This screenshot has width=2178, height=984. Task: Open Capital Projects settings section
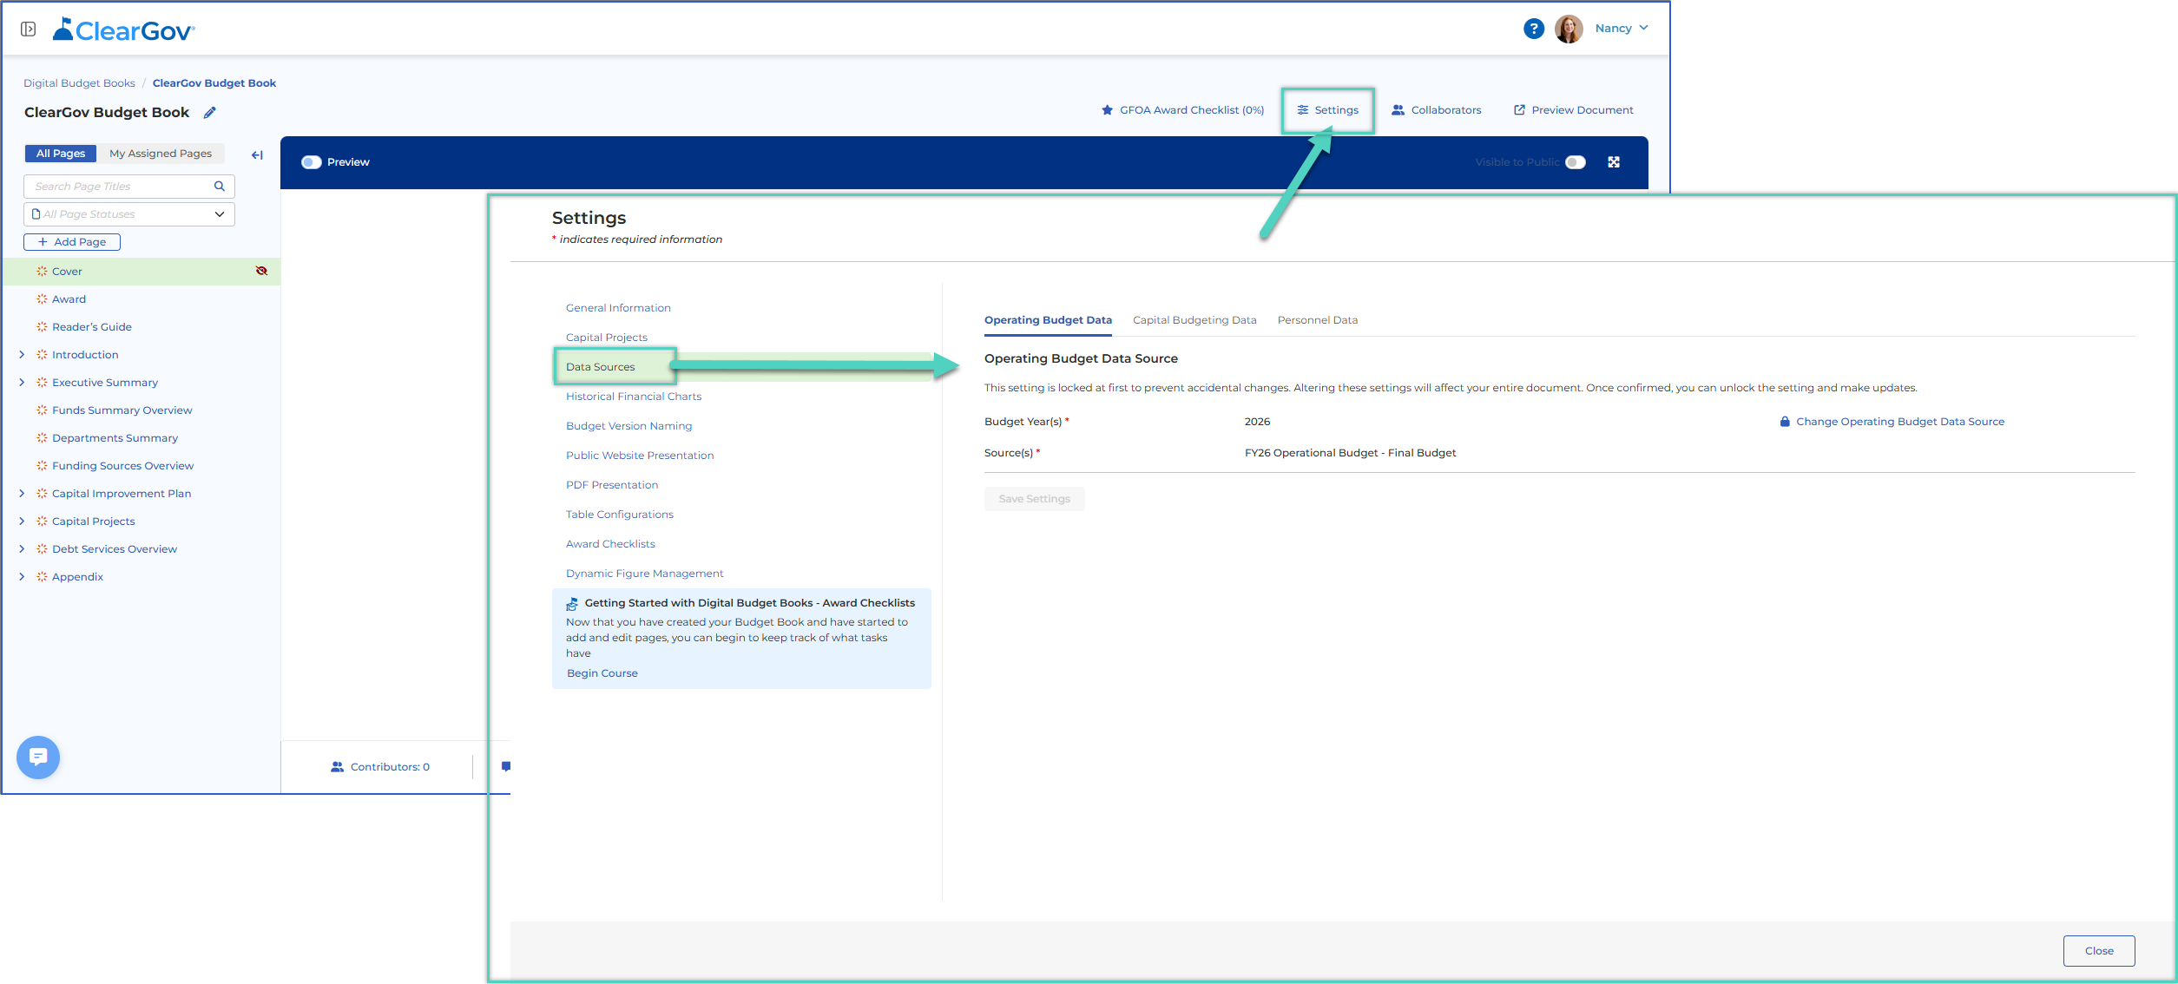click(x=607, y=338)
